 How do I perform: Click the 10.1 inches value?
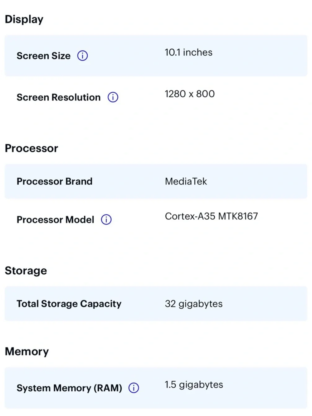(188, 52)
